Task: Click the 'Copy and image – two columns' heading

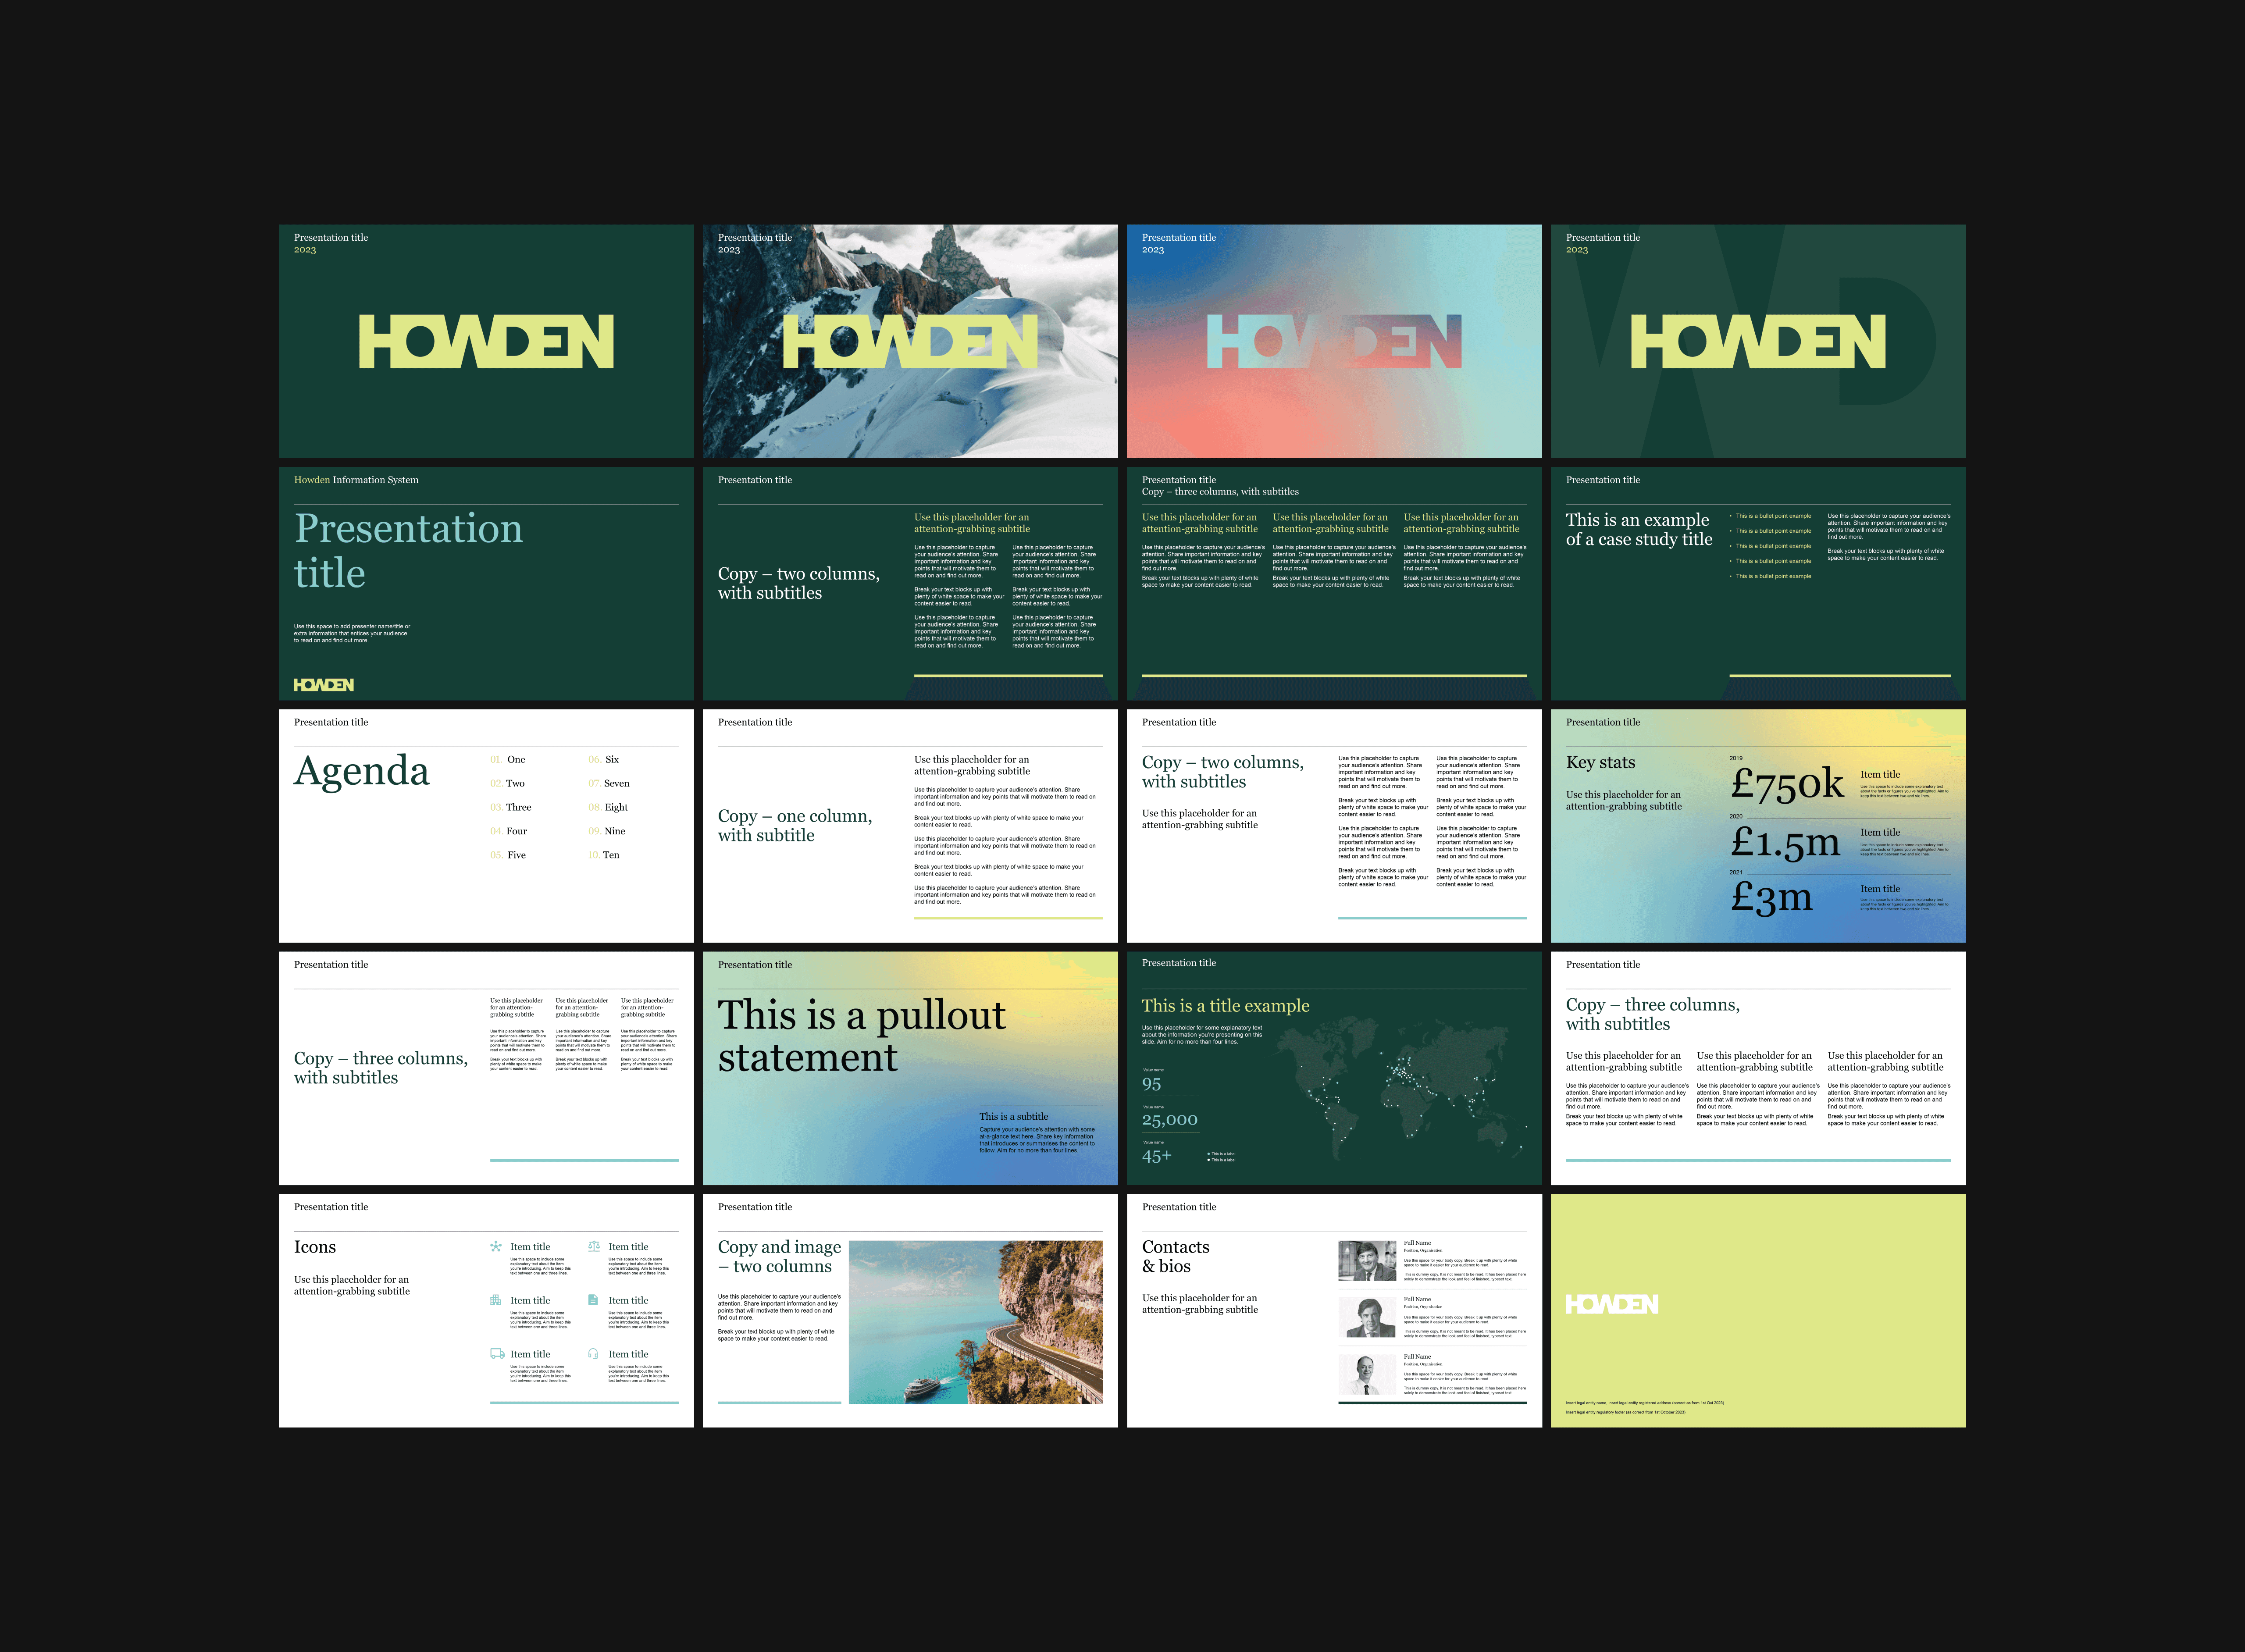Action: 780,1257
